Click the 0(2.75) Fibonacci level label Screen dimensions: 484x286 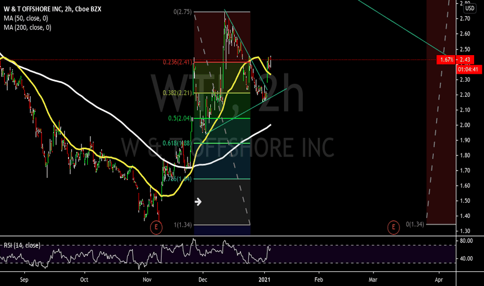pyautogui.click(x=182, y=12)
